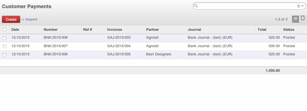The height and width of the screenshot is (111, 307).
Task: Focus the search input field
Action: pyautogui.click(x=247, y=6)
